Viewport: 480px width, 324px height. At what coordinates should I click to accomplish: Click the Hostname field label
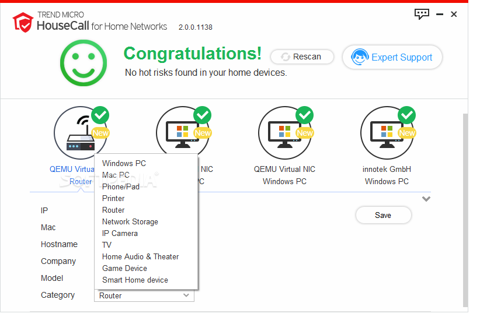(59, 244)
